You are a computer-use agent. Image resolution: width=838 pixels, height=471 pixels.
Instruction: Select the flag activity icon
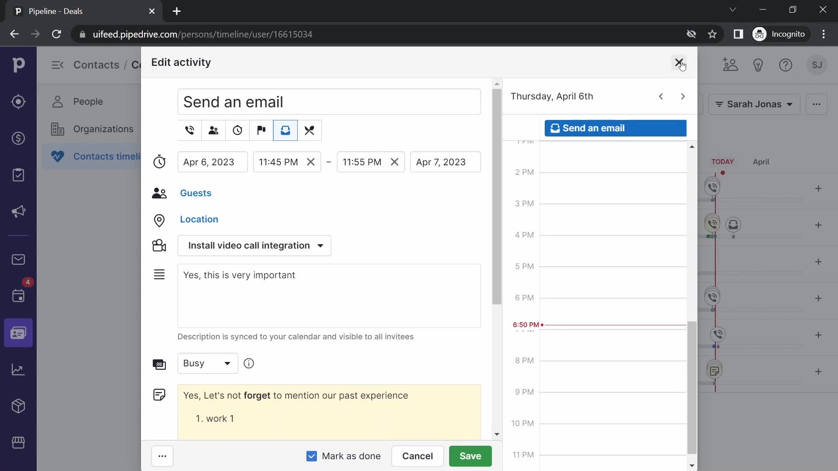[261, 130]
